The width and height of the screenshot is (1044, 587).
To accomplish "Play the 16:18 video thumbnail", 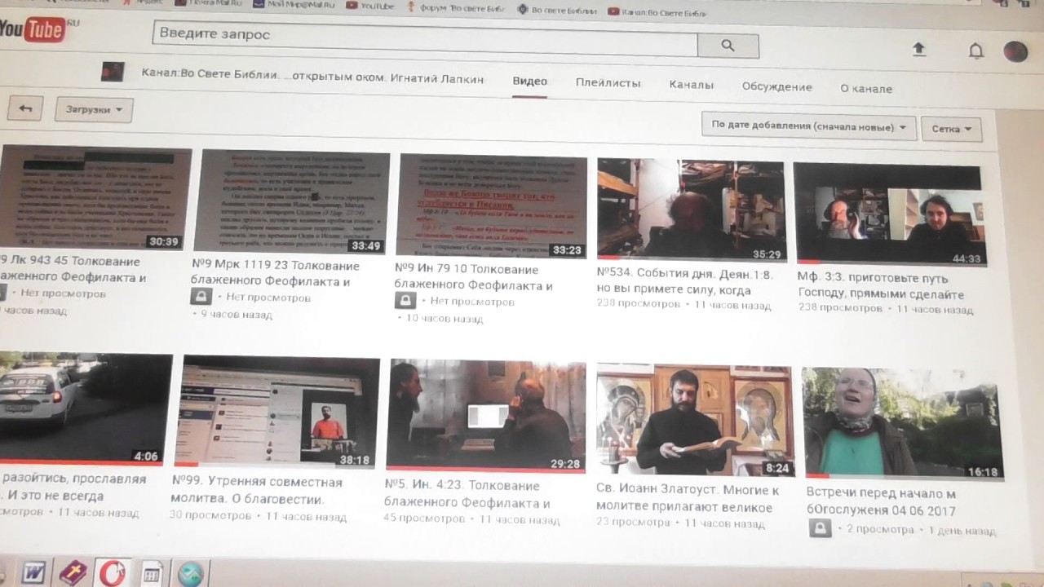I will (902, 423).
